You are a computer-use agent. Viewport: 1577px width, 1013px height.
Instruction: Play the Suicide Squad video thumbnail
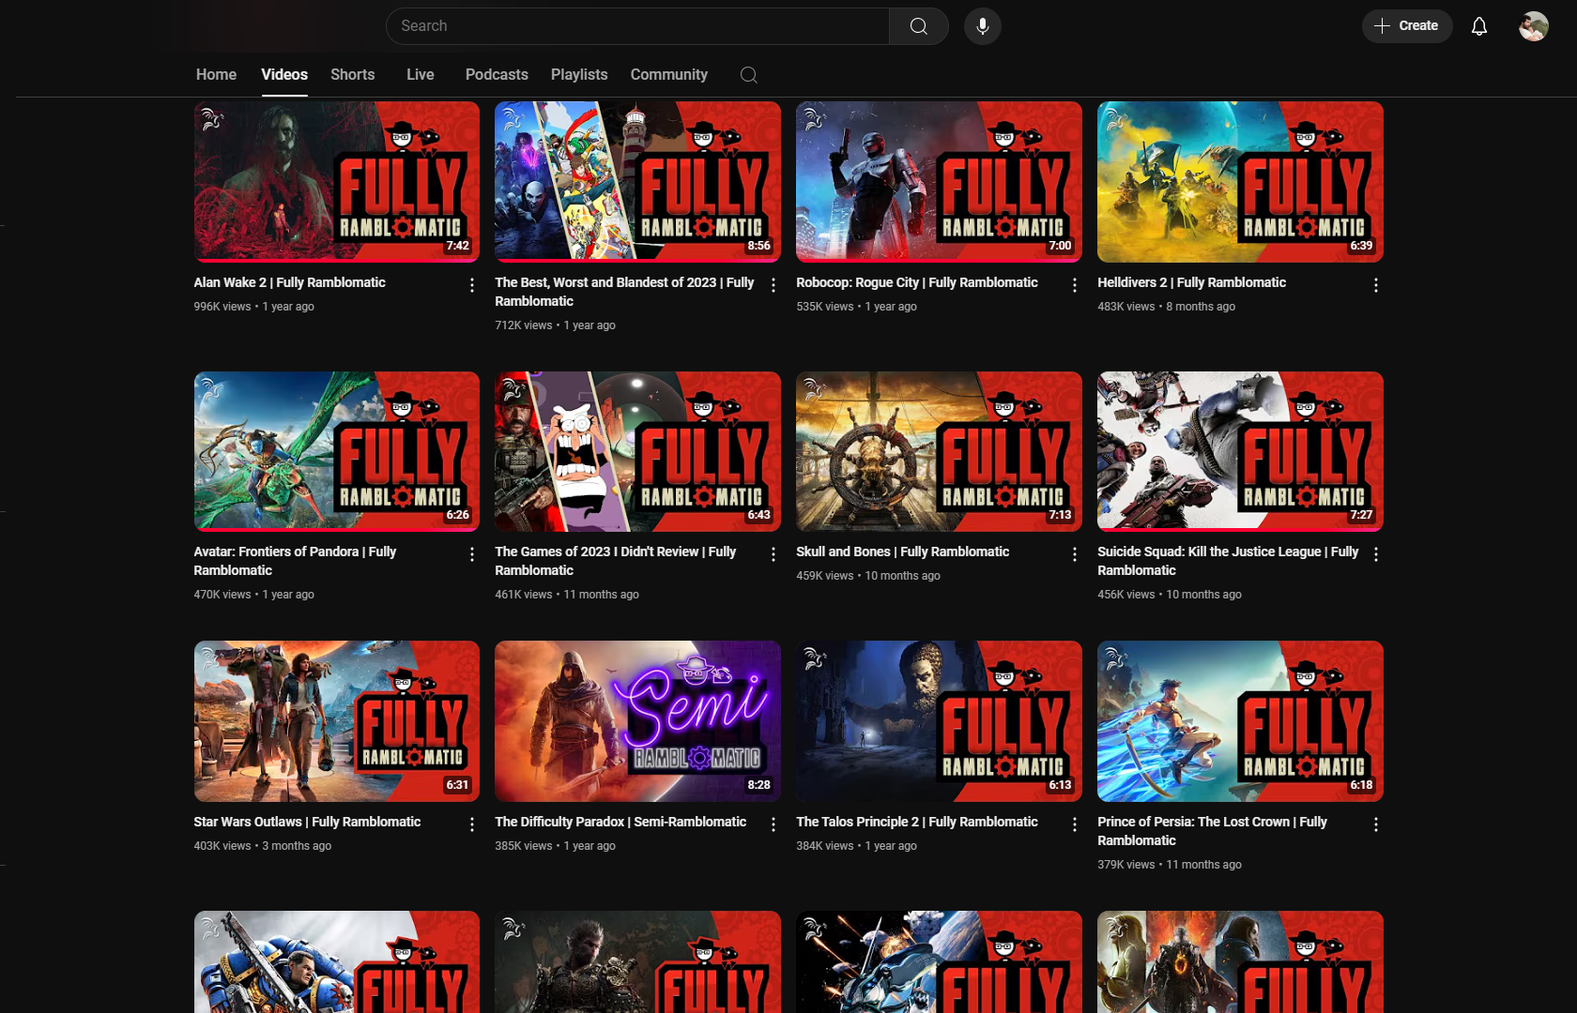coord(1239,451)
